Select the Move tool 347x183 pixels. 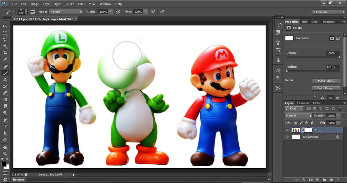click(x=5, y=26)
